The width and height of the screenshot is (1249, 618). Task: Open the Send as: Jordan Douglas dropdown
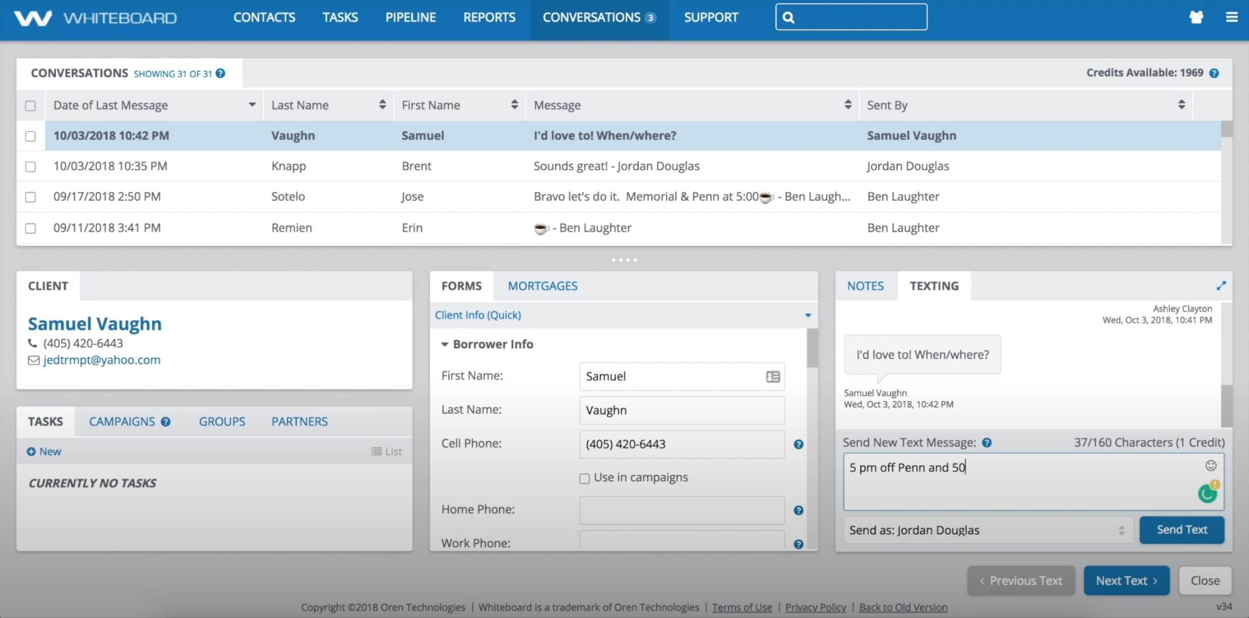pos(988,530)
